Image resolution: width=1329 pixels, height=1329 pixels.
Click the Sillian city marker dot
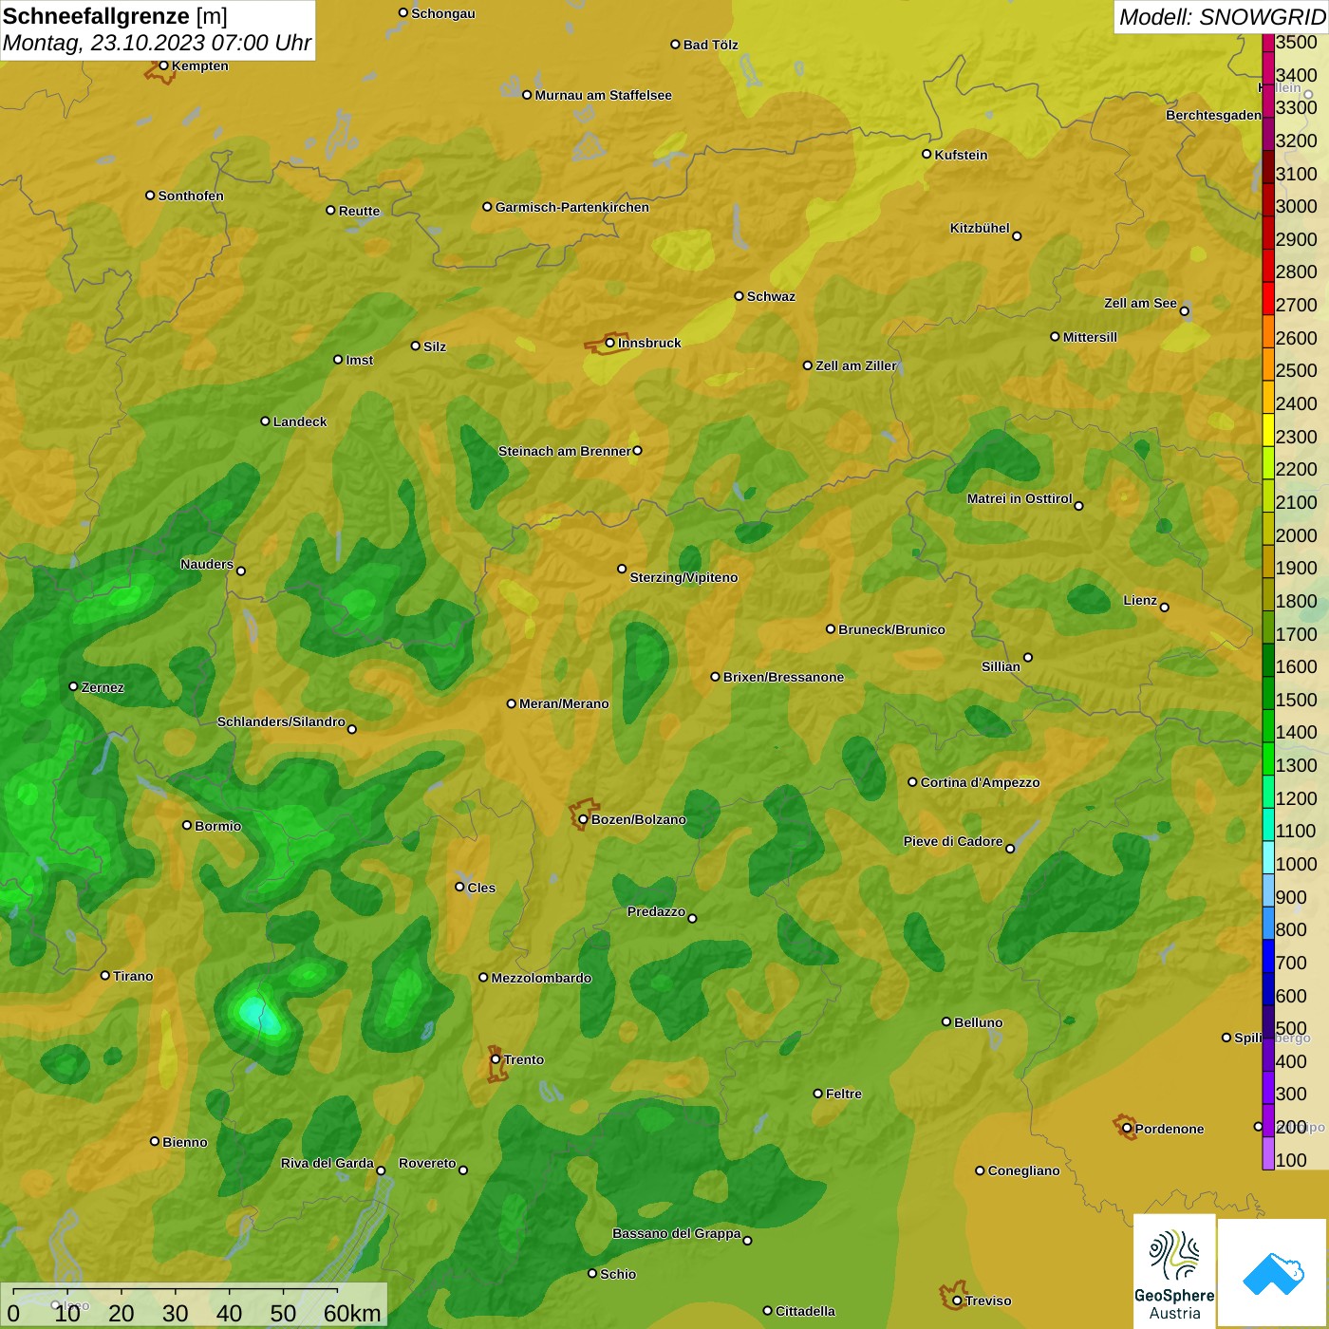pyautogui.click(x=1027, y=657)
